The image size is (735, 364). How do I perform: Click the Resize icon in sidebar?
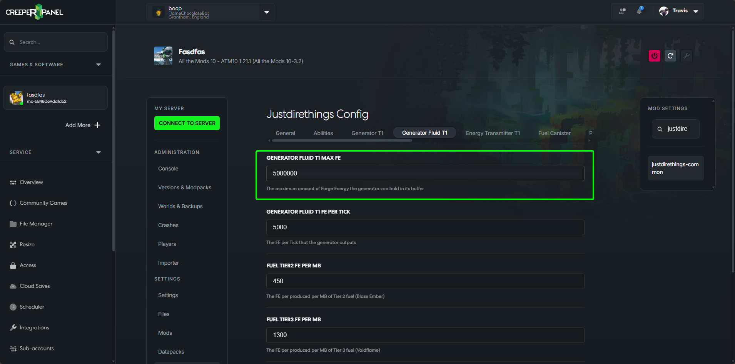(x=13, y=244)
